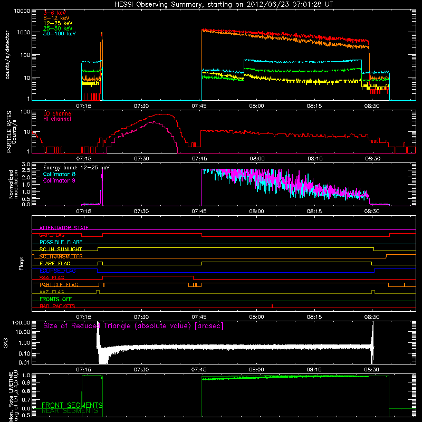Click the 08:15 tick below modulation plot

point(314,212)
